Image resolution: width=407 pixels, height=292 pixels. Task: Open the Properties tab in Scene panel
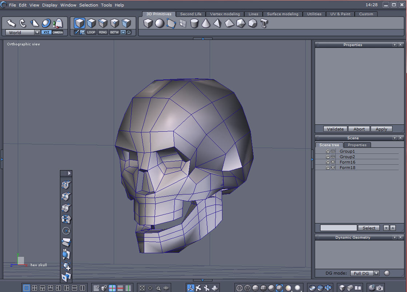357,145
